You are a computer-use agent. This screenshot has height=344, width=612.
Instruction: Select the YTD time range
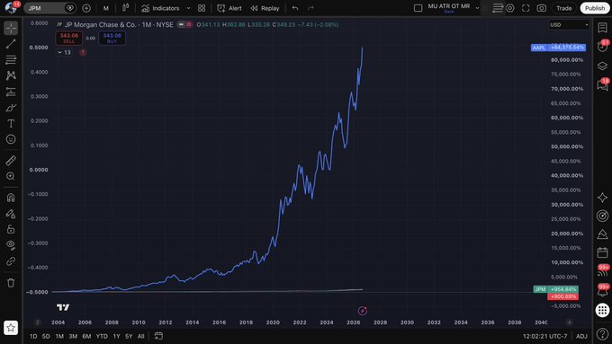coord(102,336)
